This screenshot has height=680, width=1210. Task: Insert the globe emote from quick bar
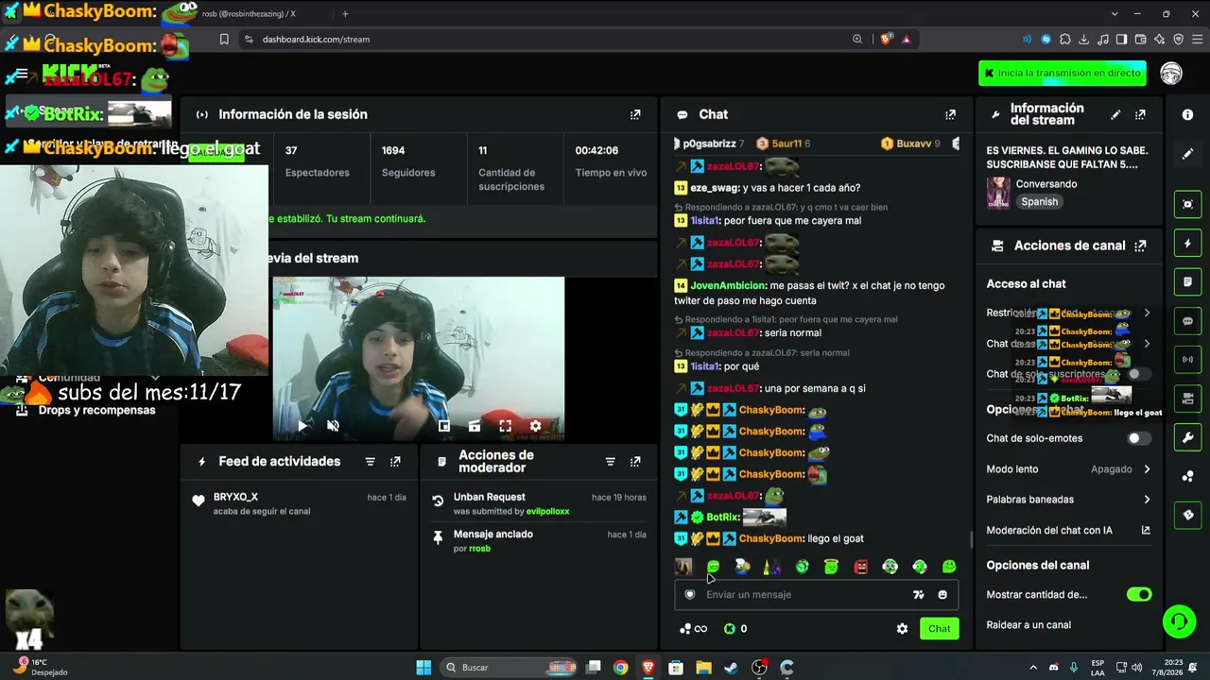pos(802,567)
